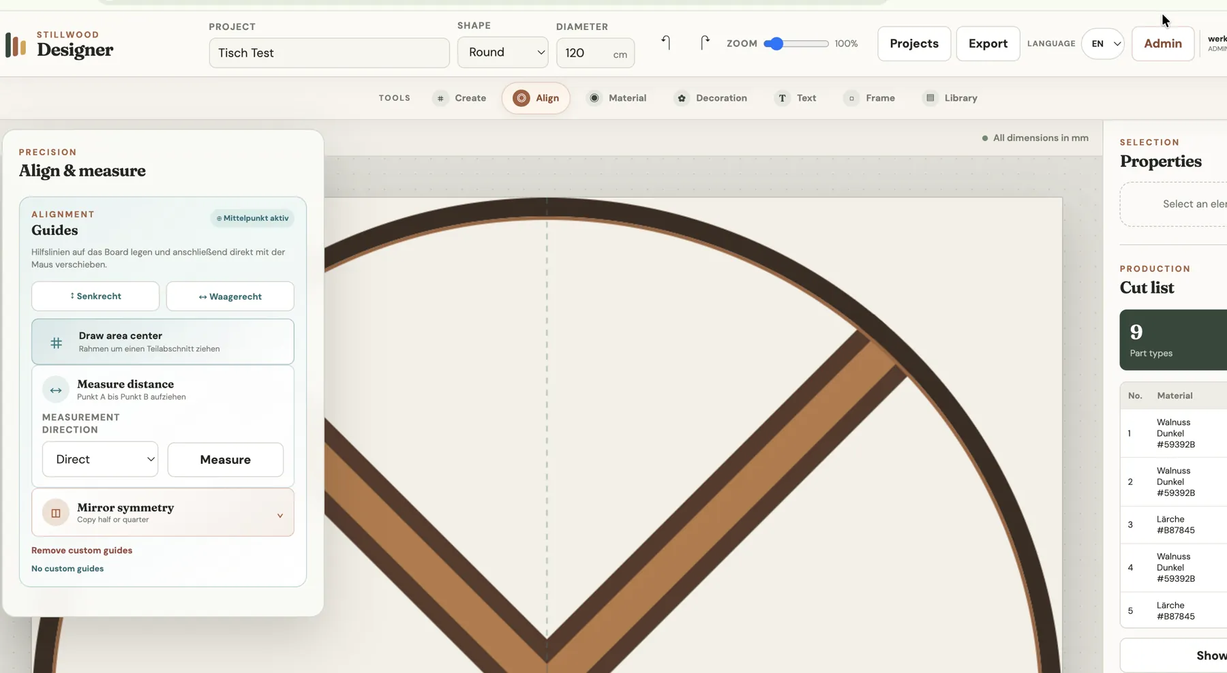
Task: Click the undo arrow icon
Action: coord(666,43)
